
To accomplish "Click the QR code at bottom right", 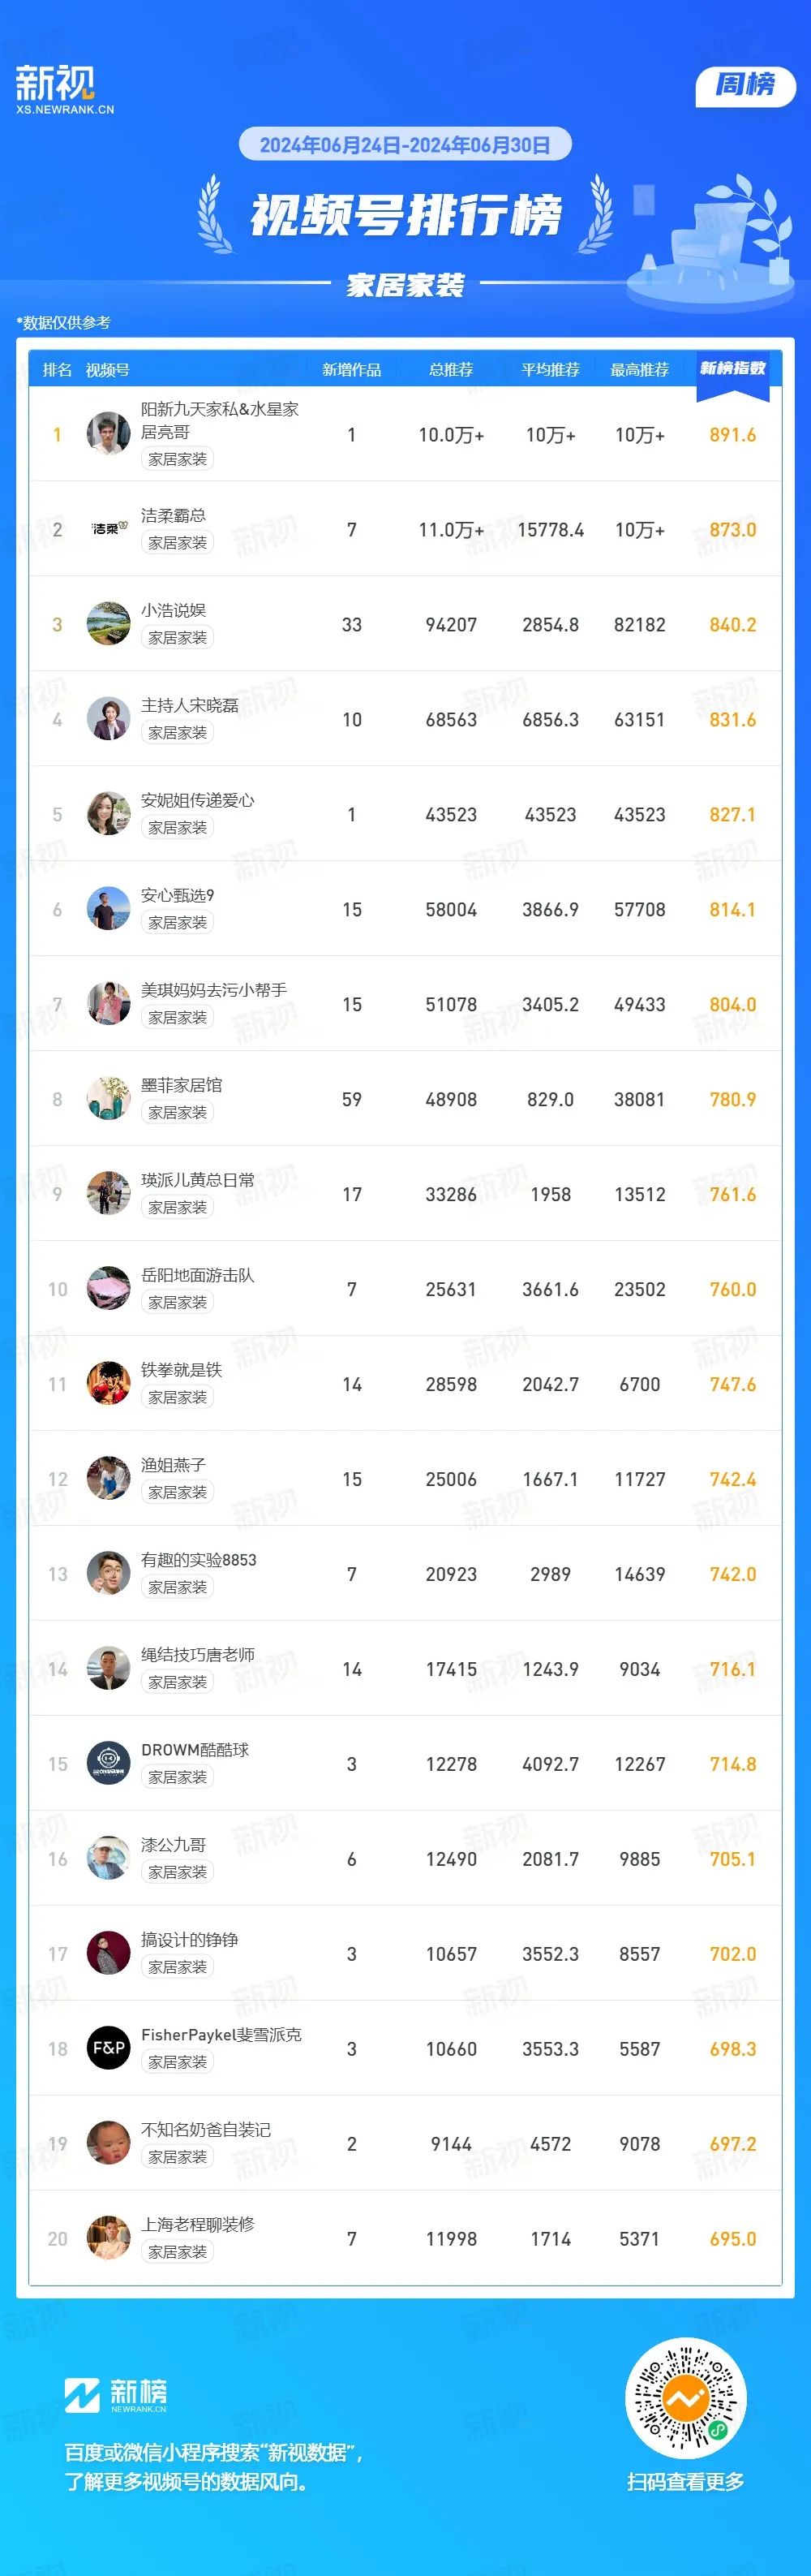I will (x=685, y=2397).
